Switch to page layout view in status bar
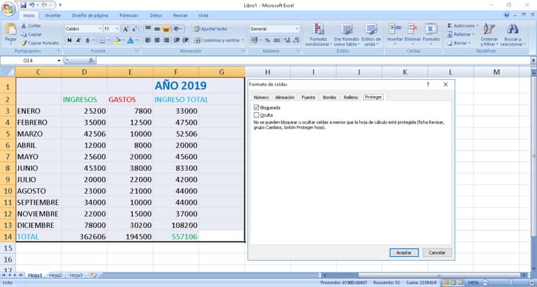Screen dimensions: 537x287 click(x=454, y=283)
